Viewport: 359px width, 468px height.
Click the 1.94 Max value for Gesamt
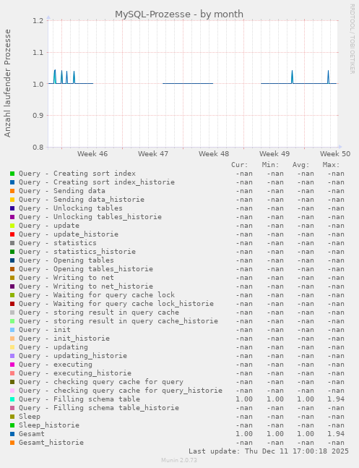[336, 434]
